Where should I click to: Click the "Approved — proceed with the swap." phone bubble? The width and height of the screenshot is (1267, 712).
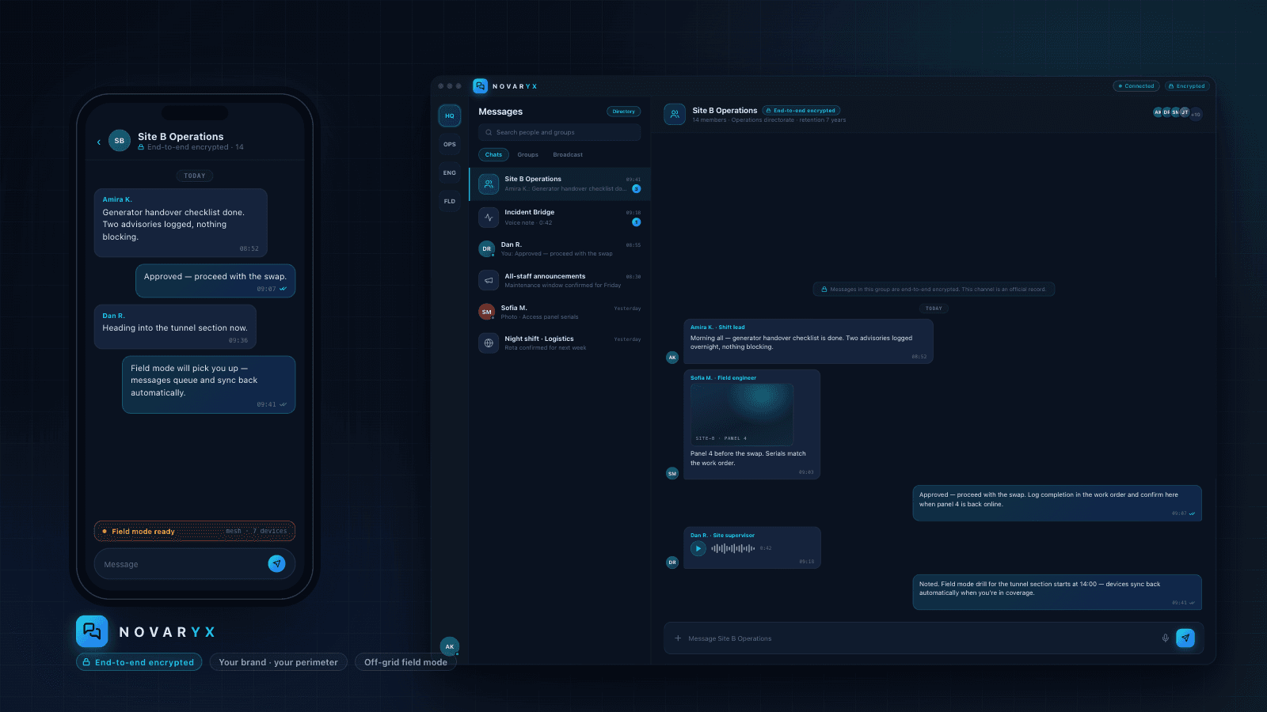tap(215, 281)
